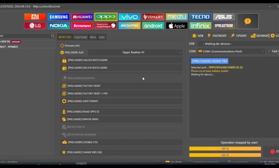Switch to the FUNCTIONS tab

click(80, 37)
